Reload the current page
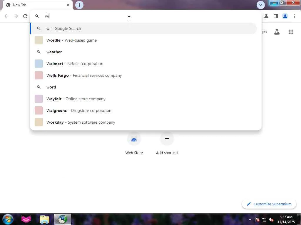 click(x=25, y=16)
